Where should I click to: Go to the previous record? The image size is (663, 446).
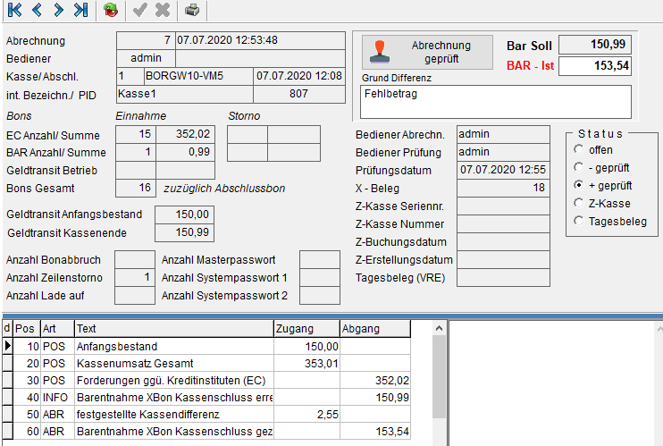37,11
